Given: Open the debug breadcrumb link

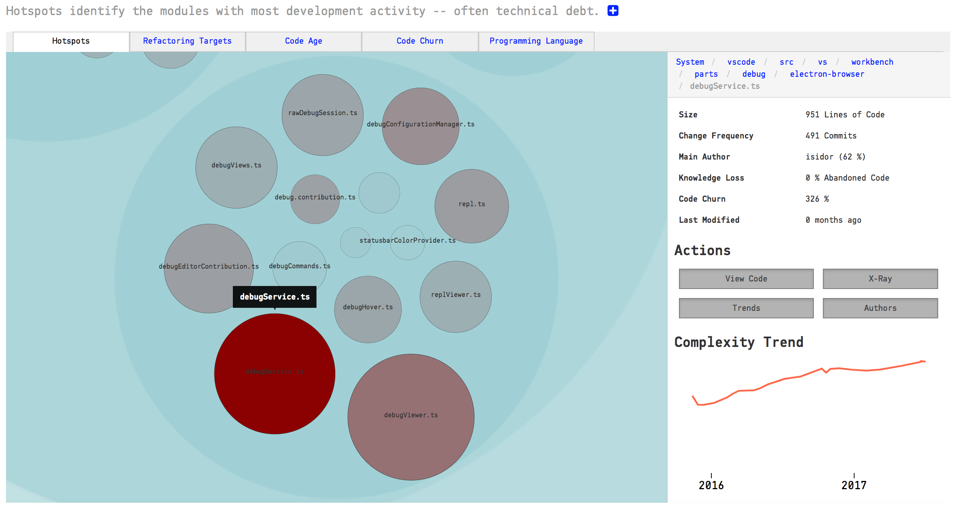Looking at the screenshot, I should point(754,74).
